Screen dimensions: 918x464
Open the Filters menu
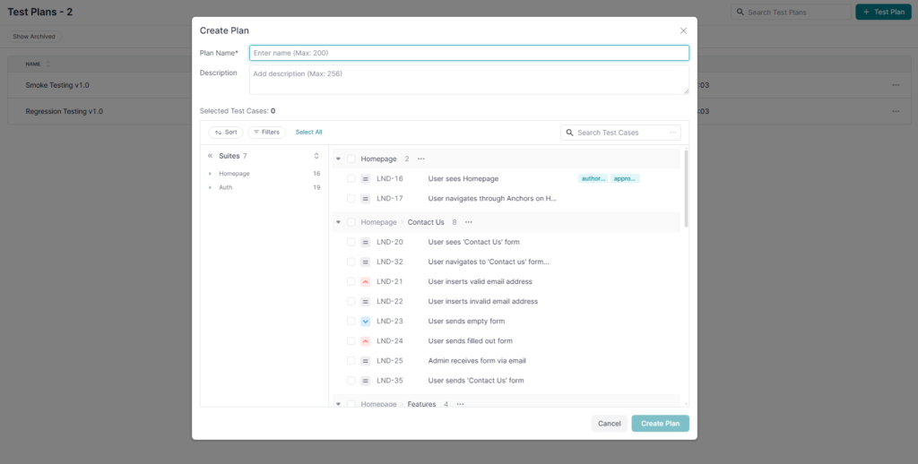[266, 133]
